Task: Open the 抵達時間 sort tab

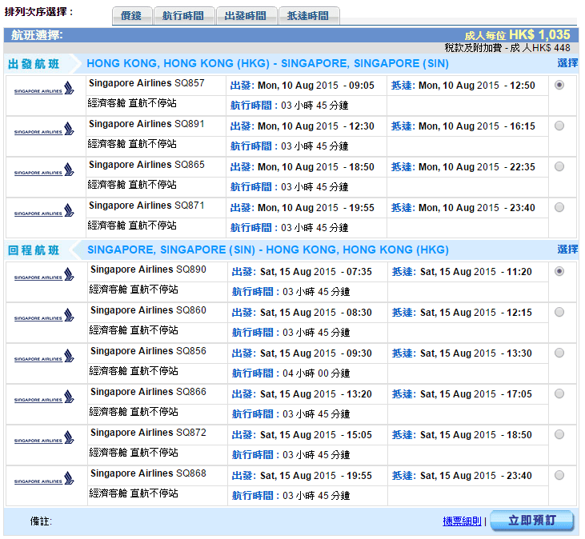Action: [x=309, y=16]
